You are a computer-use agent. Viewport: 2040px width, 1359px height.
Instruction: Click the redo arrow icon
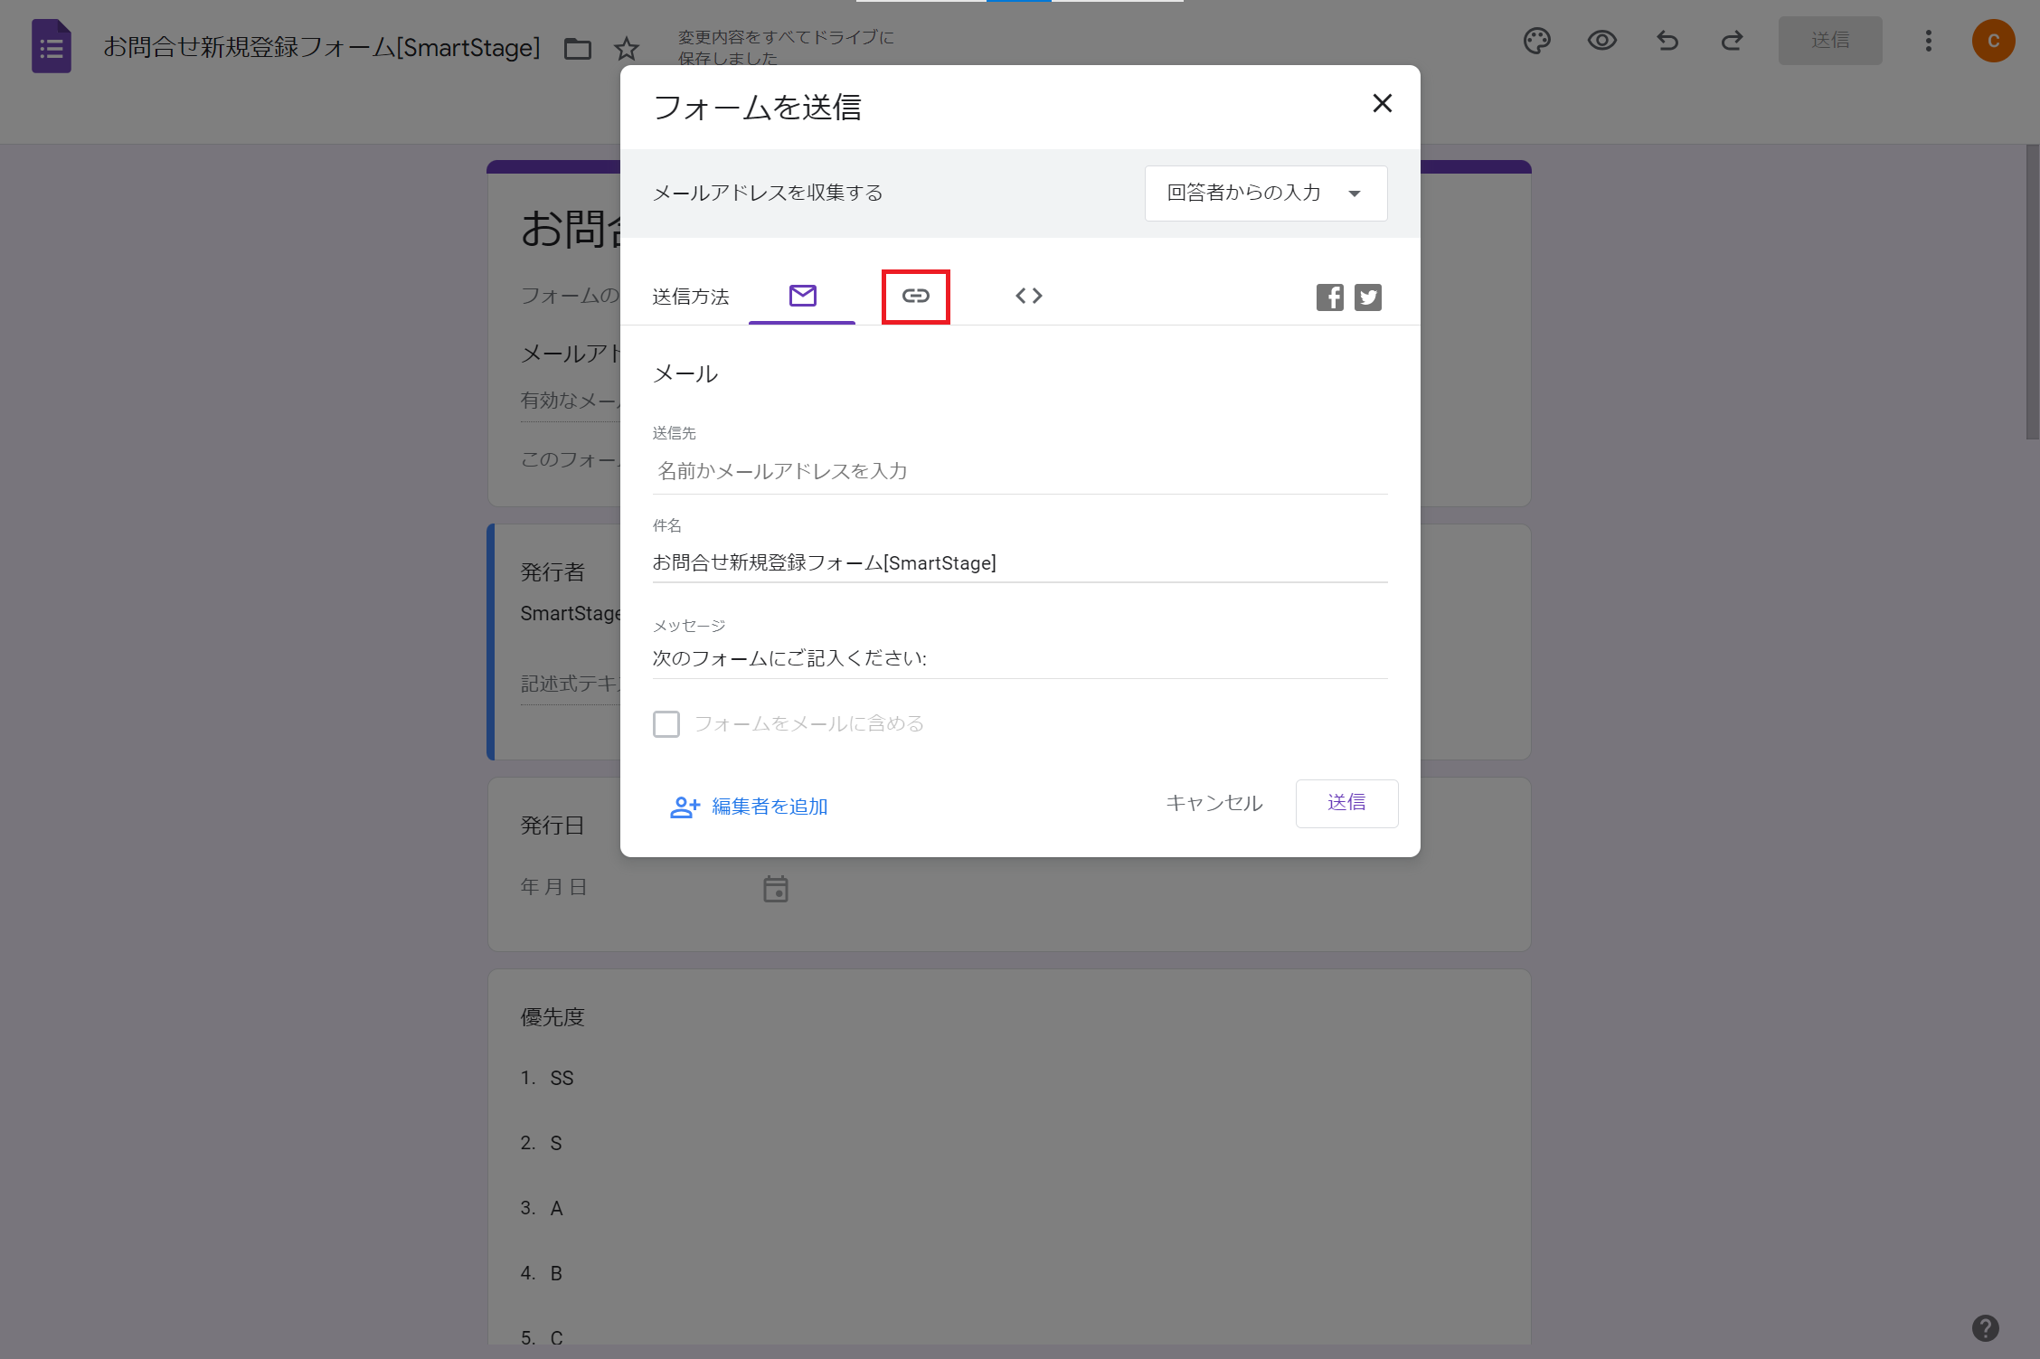coord(1732,41)
